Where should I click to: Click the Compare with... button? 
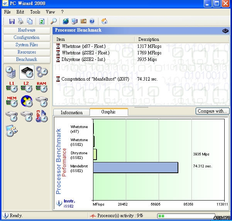click(212, 111)
